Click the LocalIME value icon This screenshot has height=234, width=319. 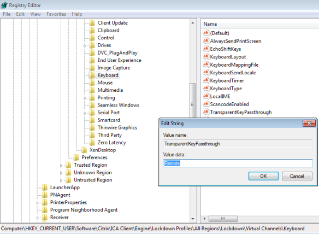206,96
